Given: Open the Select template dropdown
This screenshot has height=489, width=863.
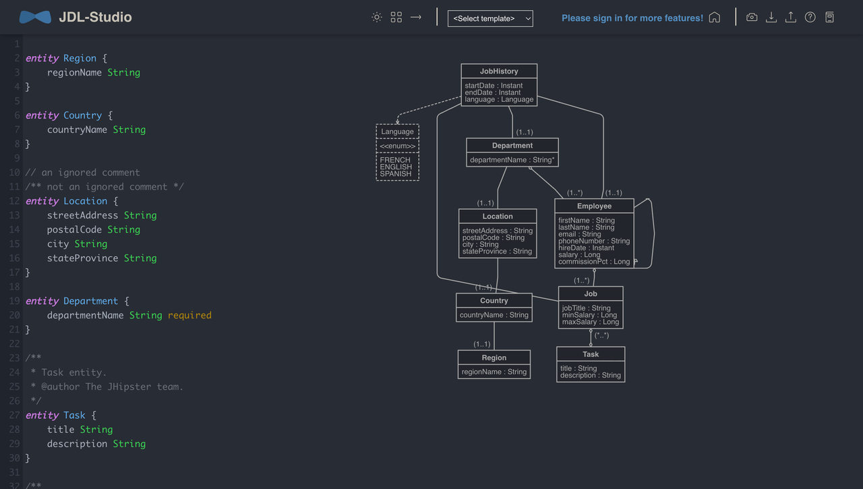Looking at the screenshot, I should pyautogui.click(x=490, y=18).
